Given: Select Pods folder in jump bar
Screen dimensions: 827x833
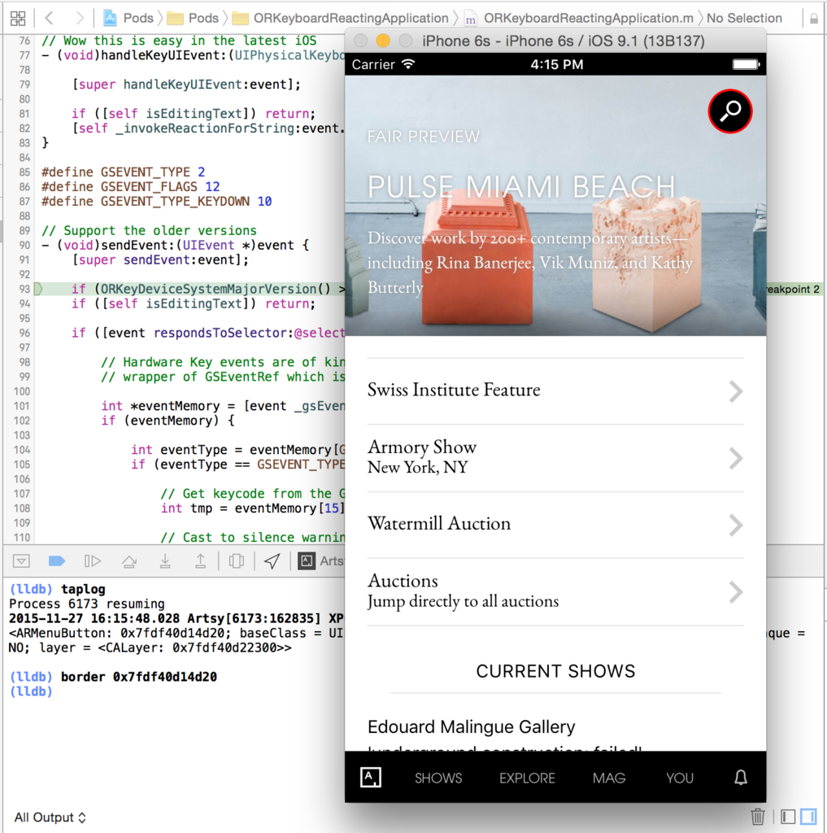Looking at the screenshot, I should [194, 19].
